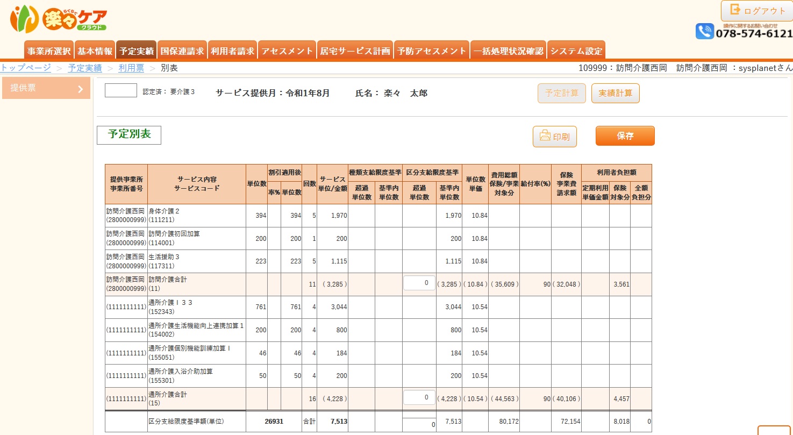This screenshot has height=435, width=793.
Task: Click the 印刷 print button
Action: [x=554, y=137]
